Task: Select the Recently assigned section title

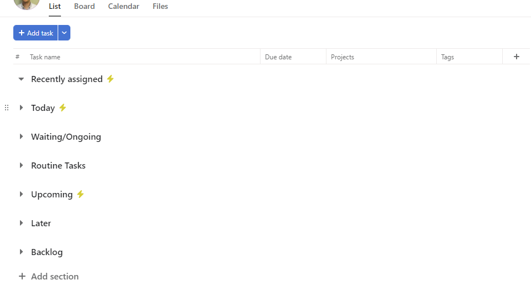Action: pyautogui.click(x=67, y=79)
